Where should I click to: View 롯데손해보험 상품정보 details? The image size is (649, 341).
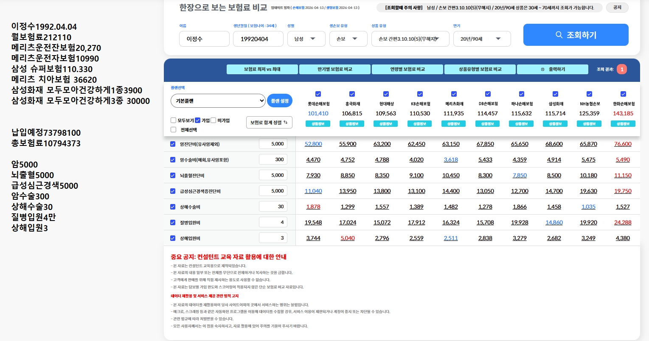coord(318,123)
